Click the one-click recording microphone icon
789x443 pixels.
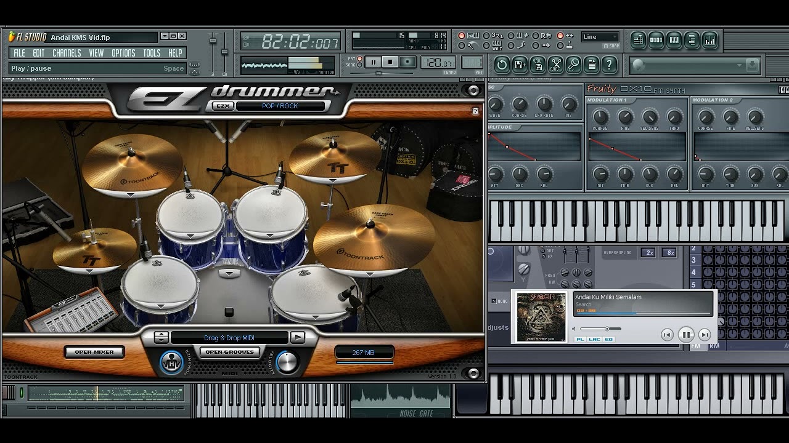(573, 64)
